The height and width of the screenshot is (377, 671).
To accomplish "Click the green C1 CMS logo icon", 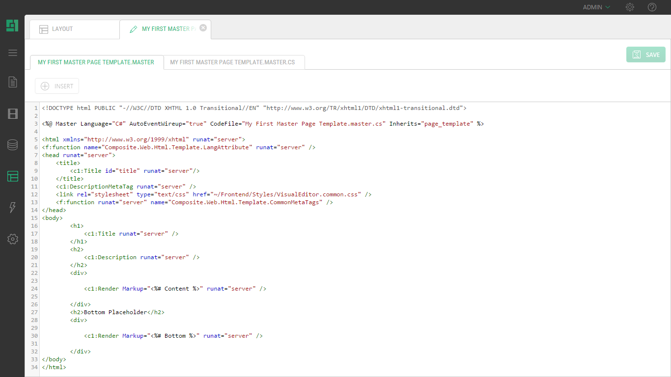I will pos(12,26).
